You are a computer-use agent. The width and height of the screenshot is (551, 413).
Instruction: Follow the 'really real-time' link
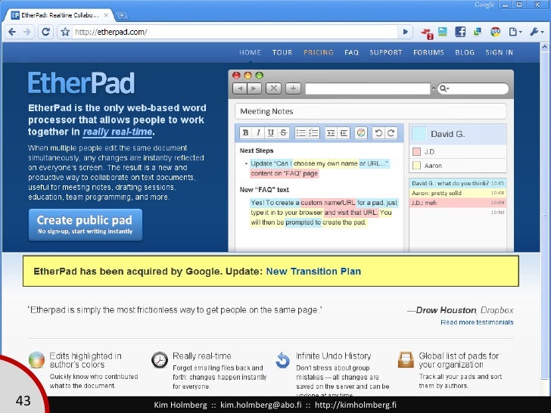pos(118,132)
